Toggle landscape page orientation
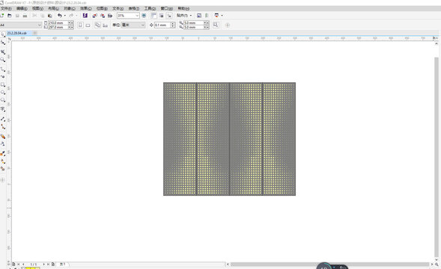Viewport: 441px width, 269px height. point(88,25)
